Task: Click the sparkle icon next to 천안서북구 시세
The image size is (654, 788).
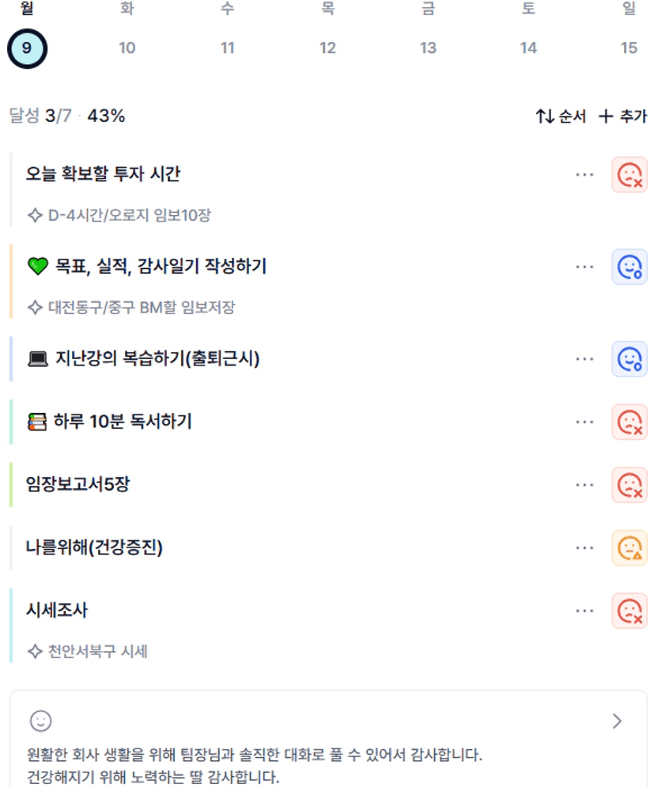Action: pyautogui.click(x=34, y=652)
